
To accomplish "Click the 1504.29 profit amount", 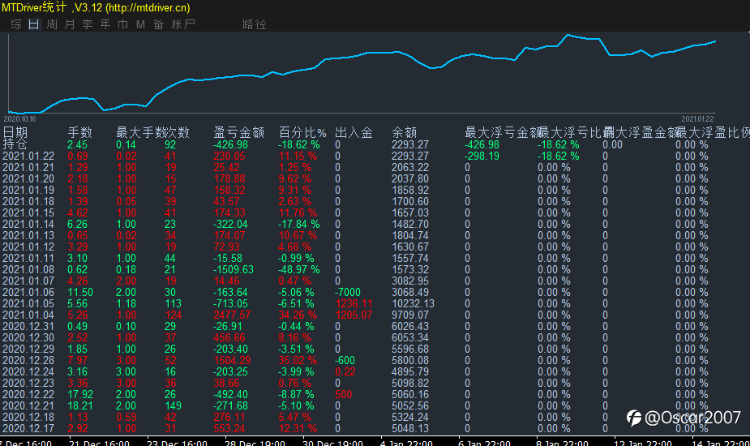I will [232, 360].
